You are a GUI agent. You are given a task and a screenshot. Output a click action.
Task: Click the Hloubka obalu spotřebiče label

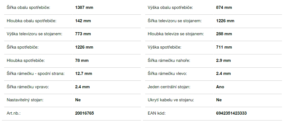32,21
